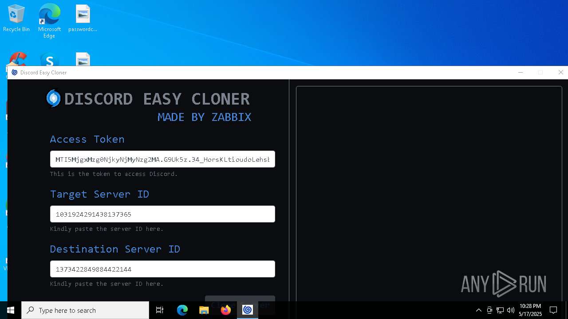This screenshot has height=319, width=568.
Task: Click the Windows Start button
Action: coord(11,310)
